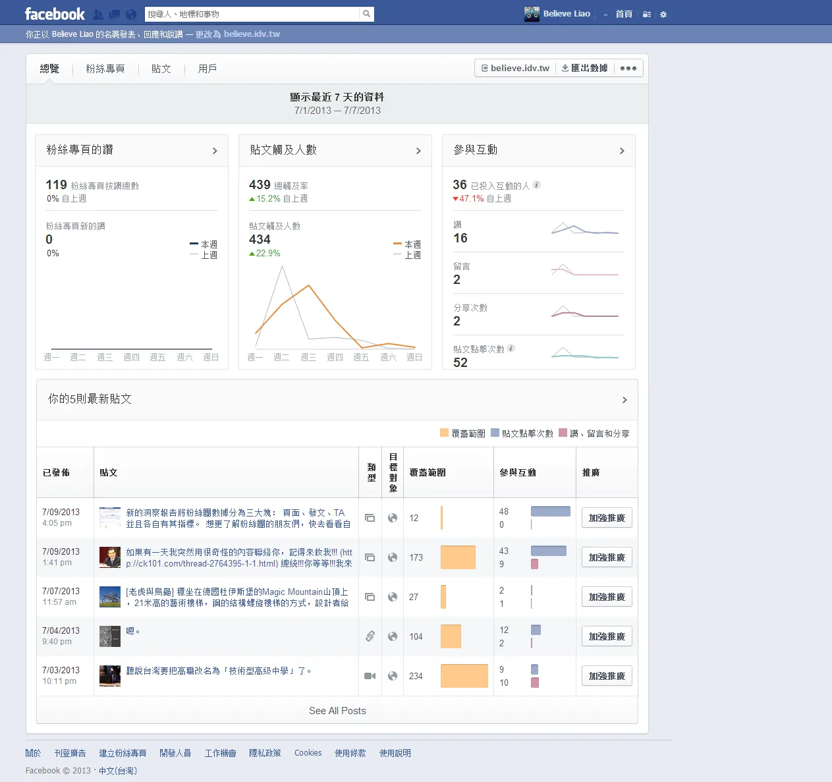Image resolution: width=832 pixels, height=782 pixels.
Task: Click 加強推廣 for the 4:05 pm post
Action: click(x=607, y=518)
